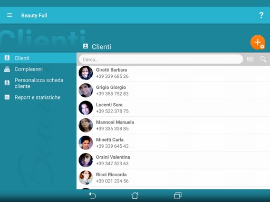This screenshot has width=270, height=202.
Task: Open client Girotti Barbara
Action: [173, 73]
